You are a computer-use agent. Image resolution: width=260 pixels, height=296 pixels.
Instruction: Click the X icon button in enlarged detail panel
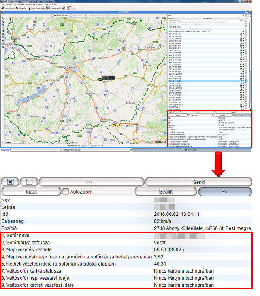coord(10,182)
